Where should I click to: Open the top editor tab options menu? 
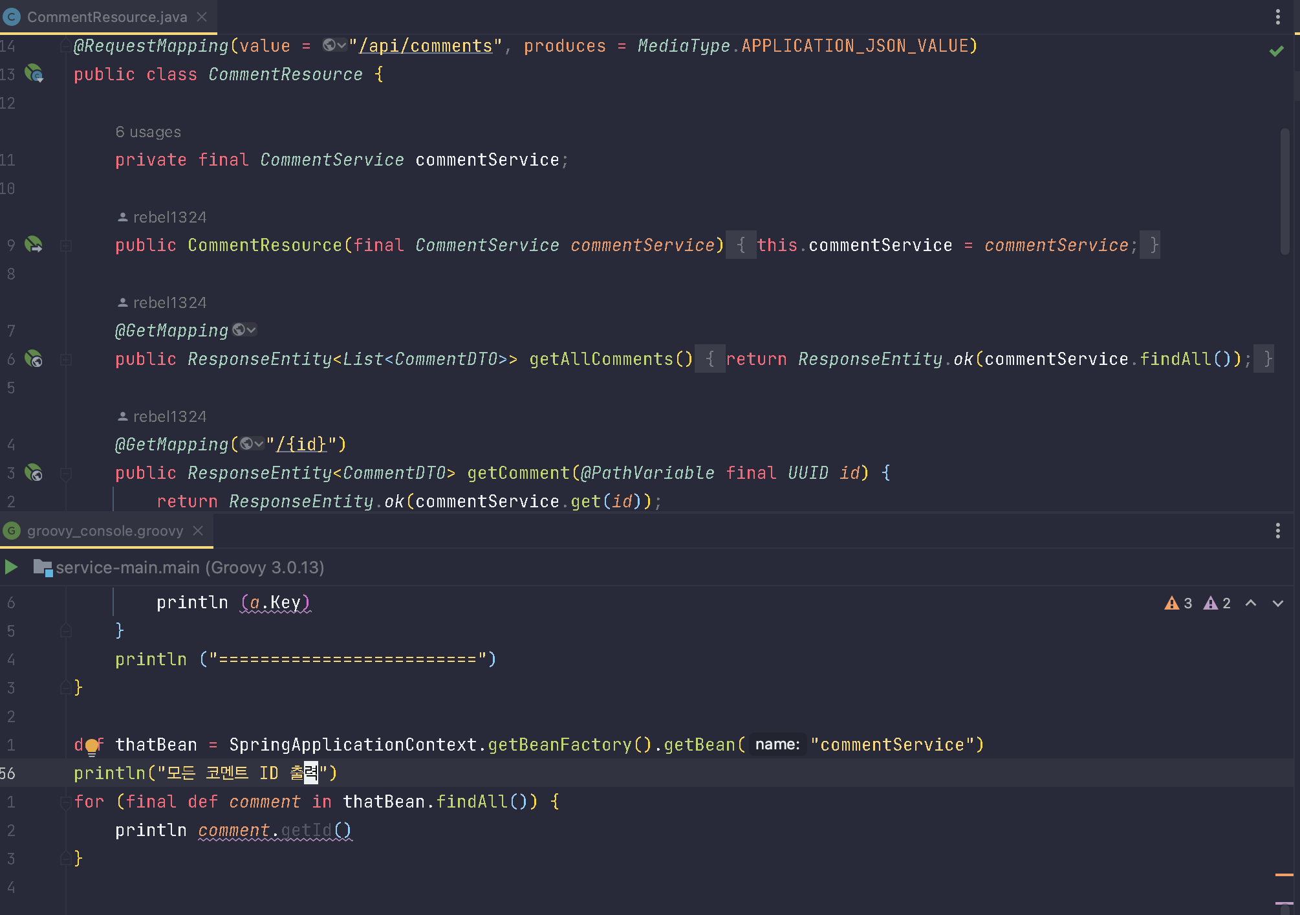[x=1277, y=17]
